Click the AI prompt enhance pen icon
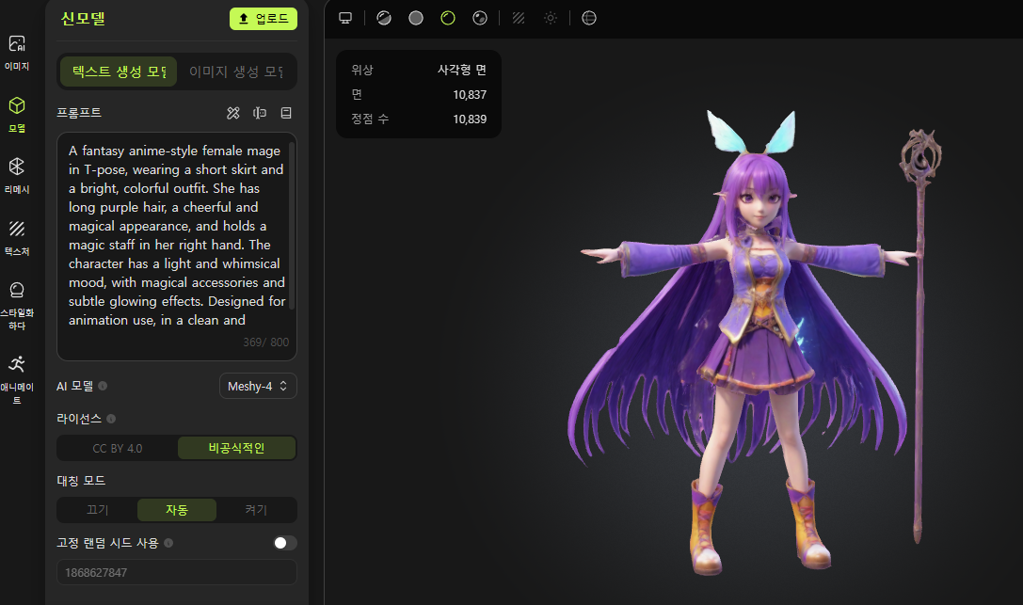This screenshot has width=1023, height=605. (232, 113)
